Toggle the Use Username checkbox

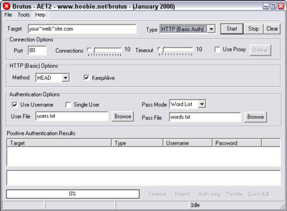coord(14,105)
